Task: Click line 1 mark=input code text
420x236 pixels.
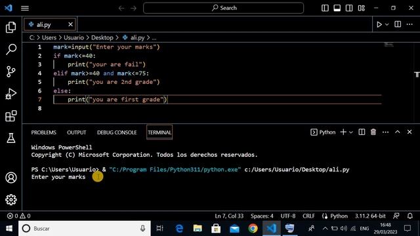Action: [x=106, y=47]
